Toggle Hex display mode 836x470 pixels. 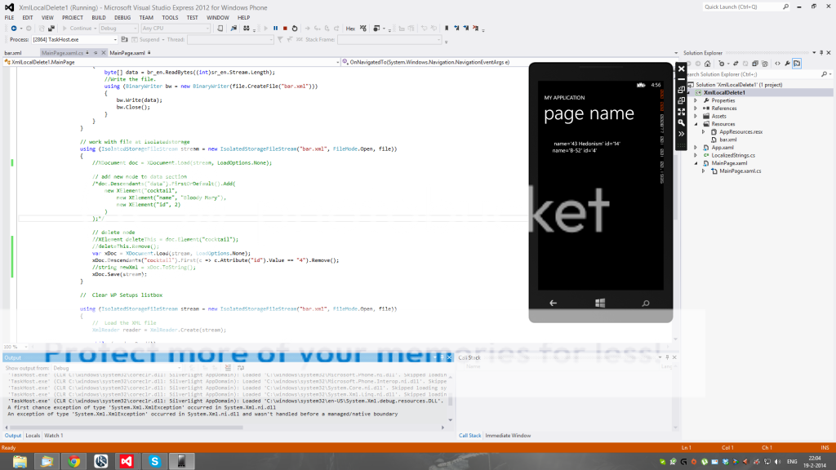coord(350,28)
